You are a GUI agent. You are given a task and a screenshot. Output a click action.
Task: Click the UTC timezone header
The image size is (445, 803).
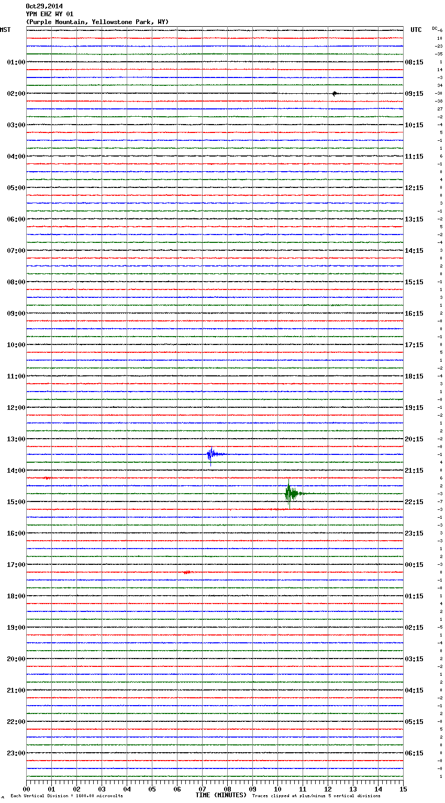coord(416,30)
